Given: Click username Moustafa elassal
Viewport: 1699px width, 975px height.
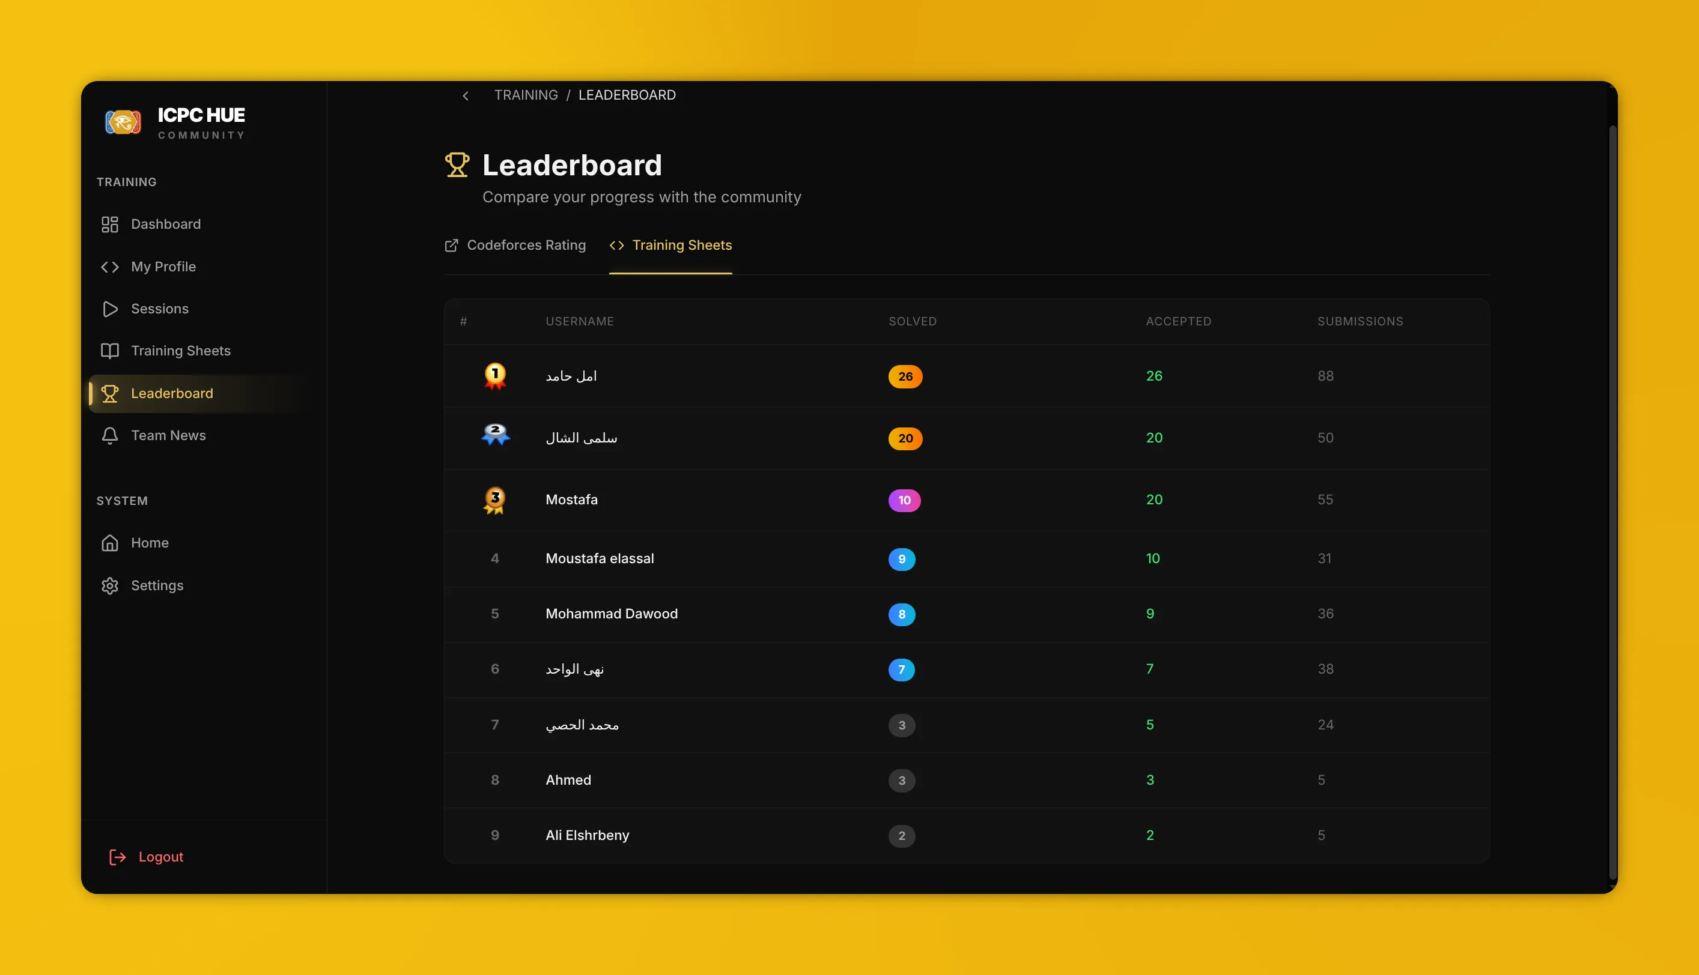Looking at the screenshot, I should point(600,558).
